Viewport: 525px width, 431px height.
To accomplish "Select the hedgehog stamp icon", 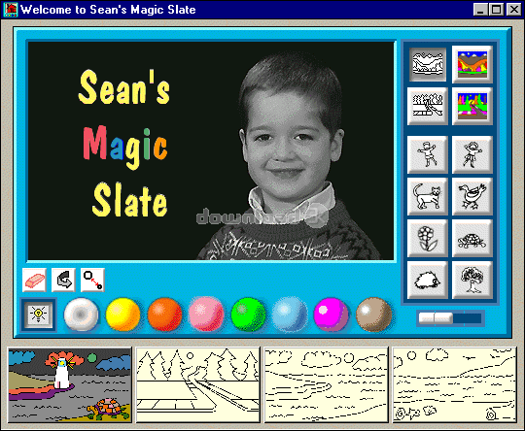I will pos(428,280).
